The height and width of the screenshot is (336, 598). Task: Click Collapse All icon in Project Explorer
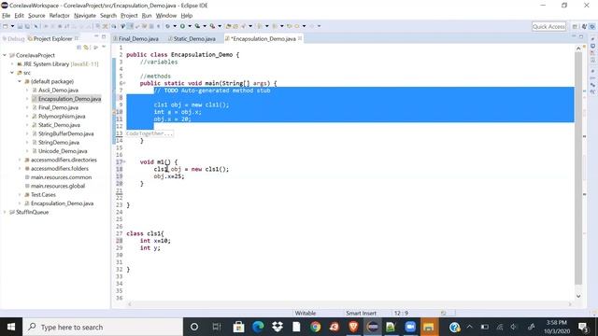pyautogui.click(x=78, y=48)
